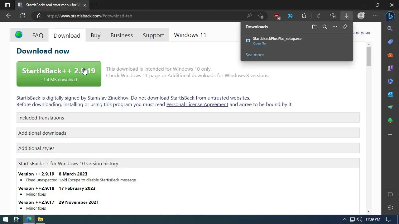The image size is (399, 224).
Task: Open a new tab with plus icon
Action: coord(95,5)
